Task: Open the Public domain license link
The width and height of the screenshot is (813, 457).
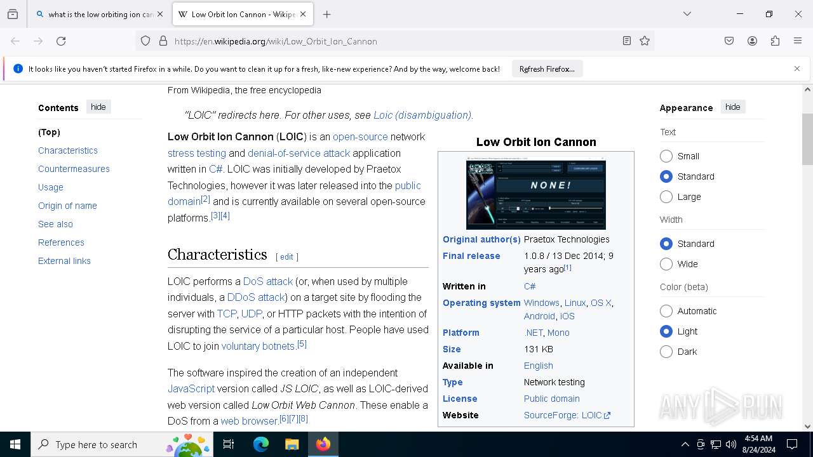Action: click(552, 399)
